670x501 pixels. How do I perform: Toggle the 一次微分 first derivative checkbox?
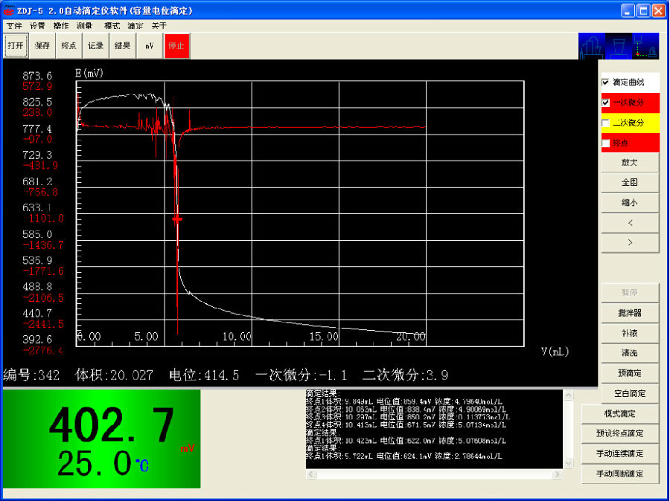[606, 103]
